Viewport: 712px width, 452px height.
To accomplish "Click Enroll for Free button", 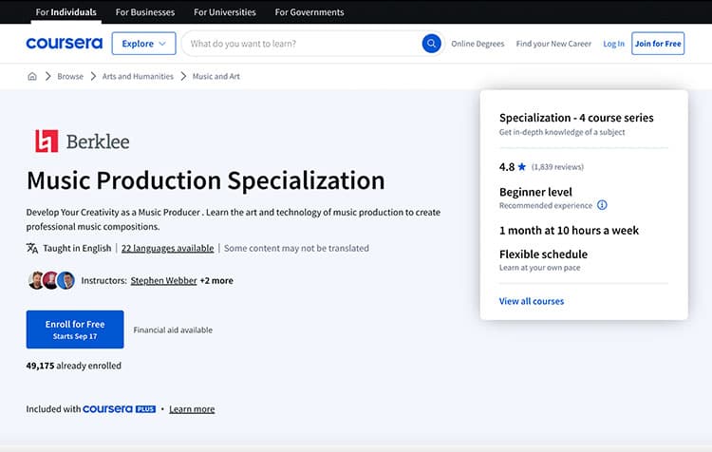I will pyautogui.click(x=75, y=330).
